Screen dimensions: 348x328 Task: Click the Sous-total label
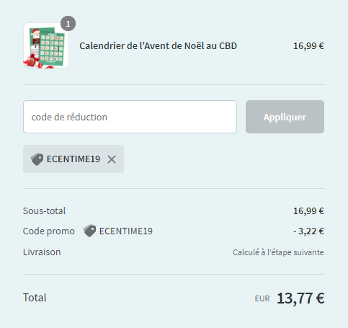44,210
